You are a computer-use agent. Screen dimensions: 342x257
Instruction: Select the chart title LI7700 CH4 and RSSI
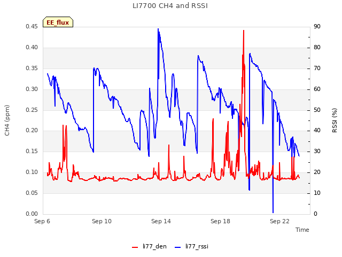[x=170, y=6]
